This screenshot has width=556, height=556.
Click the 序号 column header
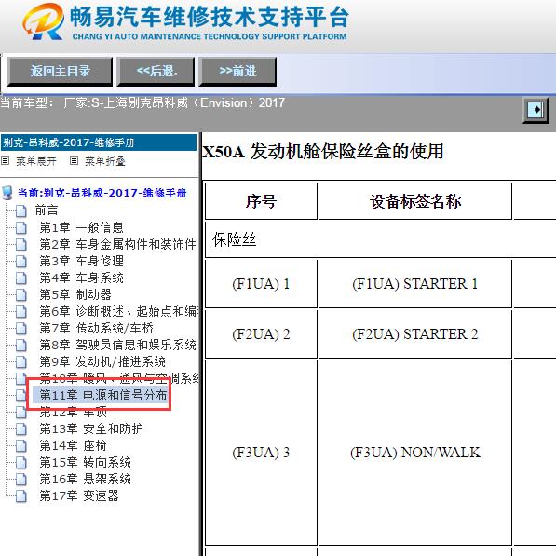click(x=261, y=201)
